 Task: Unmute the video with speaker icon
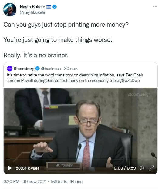pos(142,168)
